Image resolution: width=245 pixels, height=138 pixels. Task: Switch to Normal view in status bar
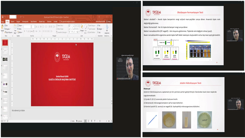[x=86, y=121]
